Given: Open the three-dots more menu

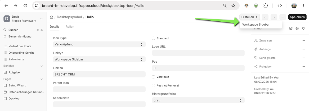Looking at the screenshot, I should (x=283, y=17).
